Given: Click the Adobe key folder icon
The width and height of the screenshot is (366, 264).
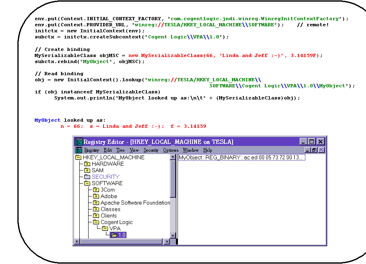Looking at the screenshot, I should coord(96,196).
